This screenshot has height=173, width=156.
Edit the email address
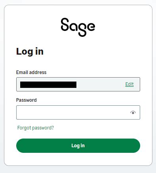click(x=129, y=84)
